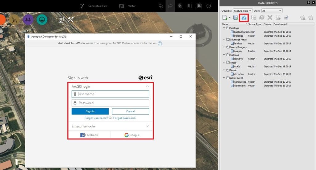This screenshot has height=170, width=316.
Task: Click the purple bridge design circle icon
Action: pyautogui.click(x=28, y=19)
